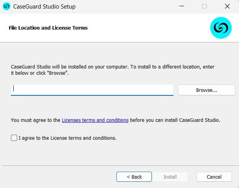The width and height of the screenshot is (239, 188).
Task: Close the setup window with the X
Action: tap(227, 7)
